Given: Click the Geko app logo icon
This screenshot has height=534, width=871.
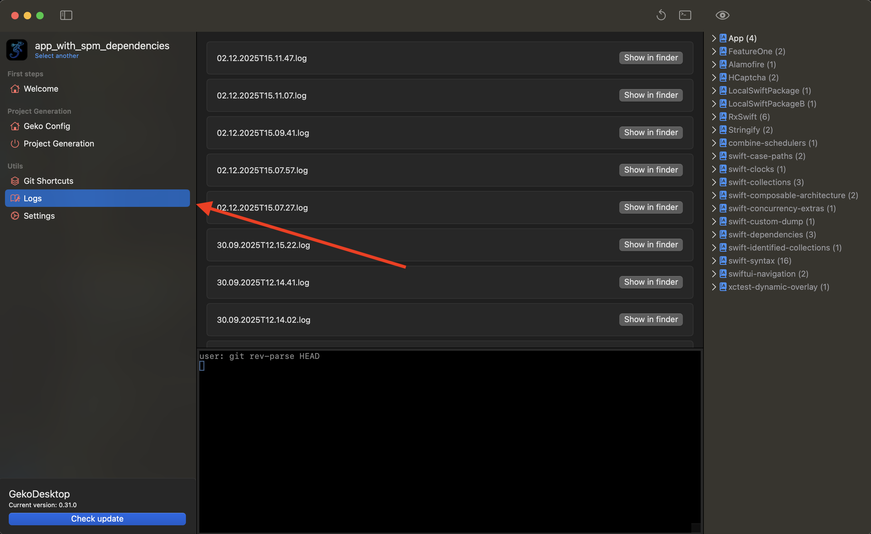Looking at the screenshot, I should (17, 50).
